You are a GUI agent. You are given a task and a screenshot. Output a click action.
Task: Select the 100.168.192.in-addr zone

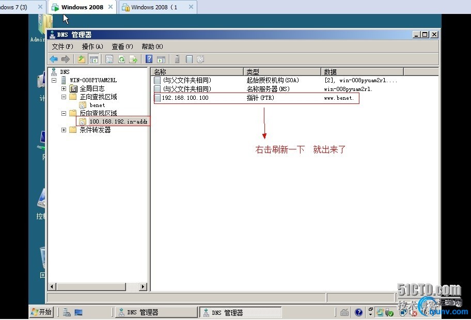(x=118, y=121)
